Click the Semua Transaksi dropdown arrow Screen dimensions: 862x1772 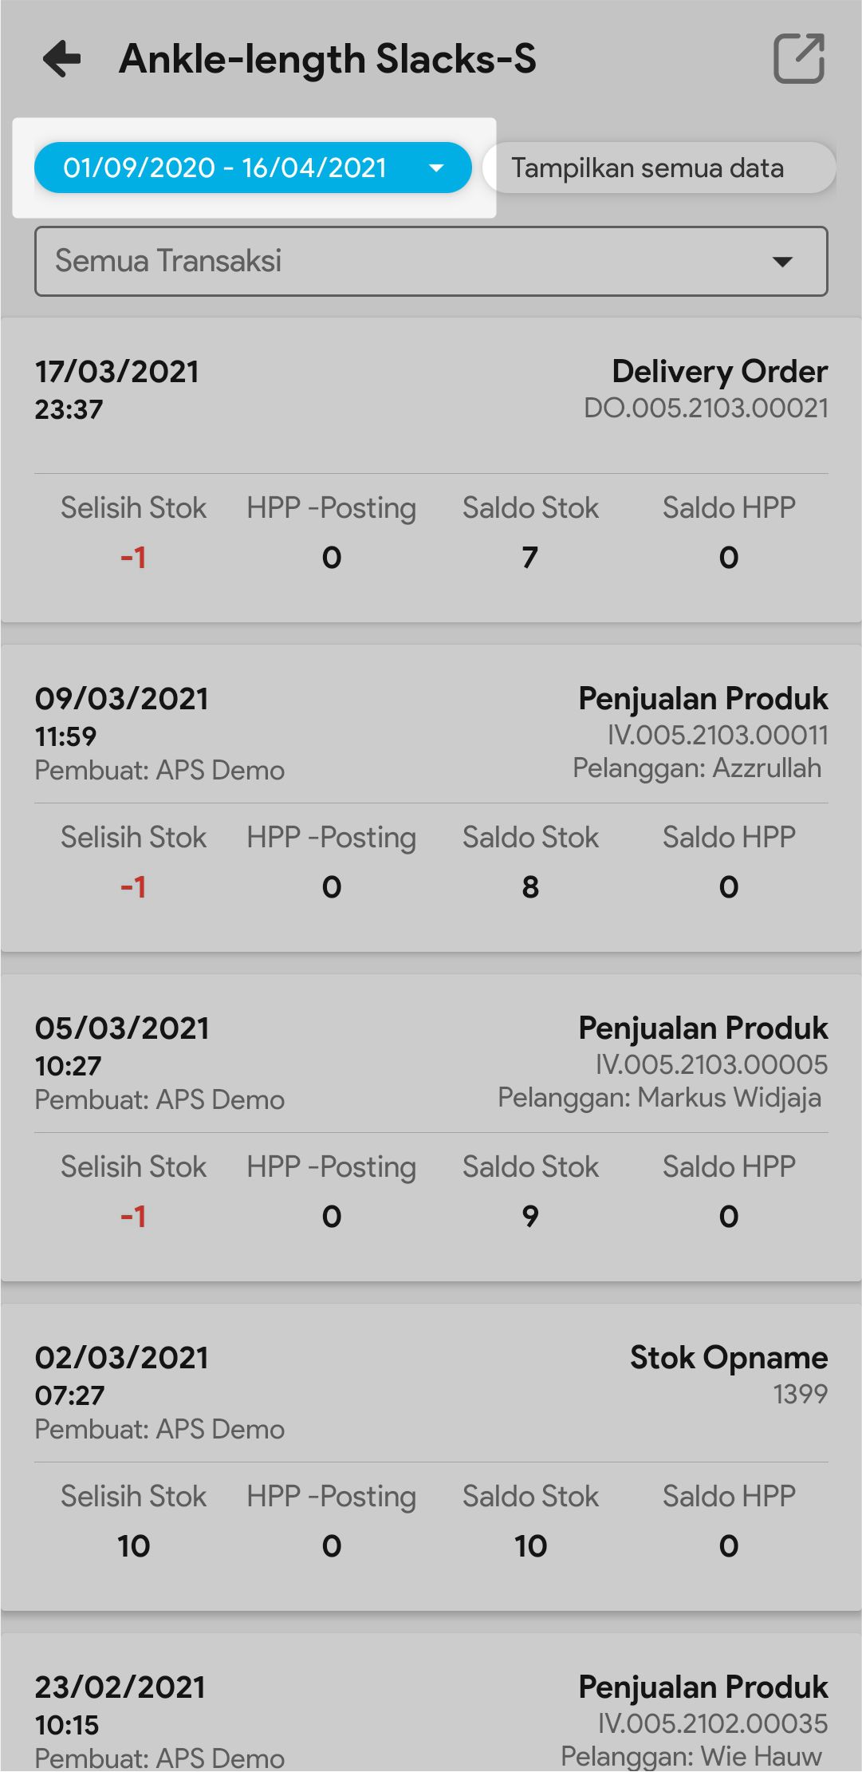coord(783,261)
